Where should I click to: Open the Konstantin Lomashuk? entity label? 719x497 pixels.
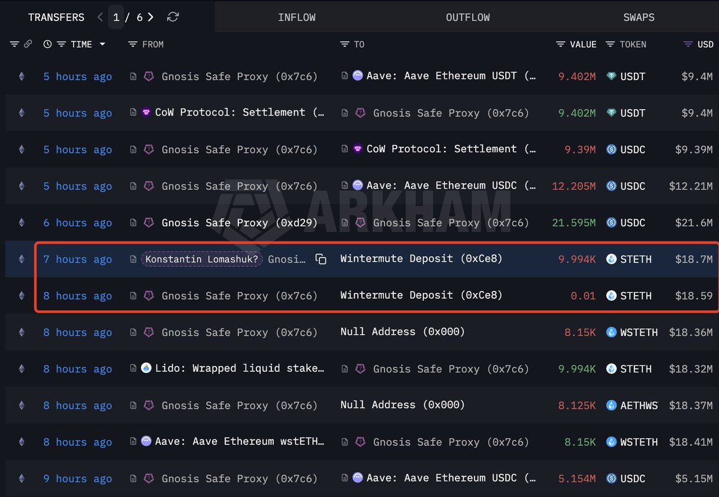click(202, 259)
